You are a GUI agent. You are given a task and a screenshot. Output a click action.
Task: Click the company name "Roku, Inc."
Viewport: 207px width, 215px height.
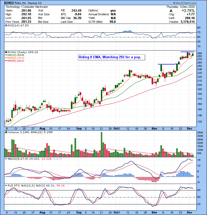(x=20, y=3)
